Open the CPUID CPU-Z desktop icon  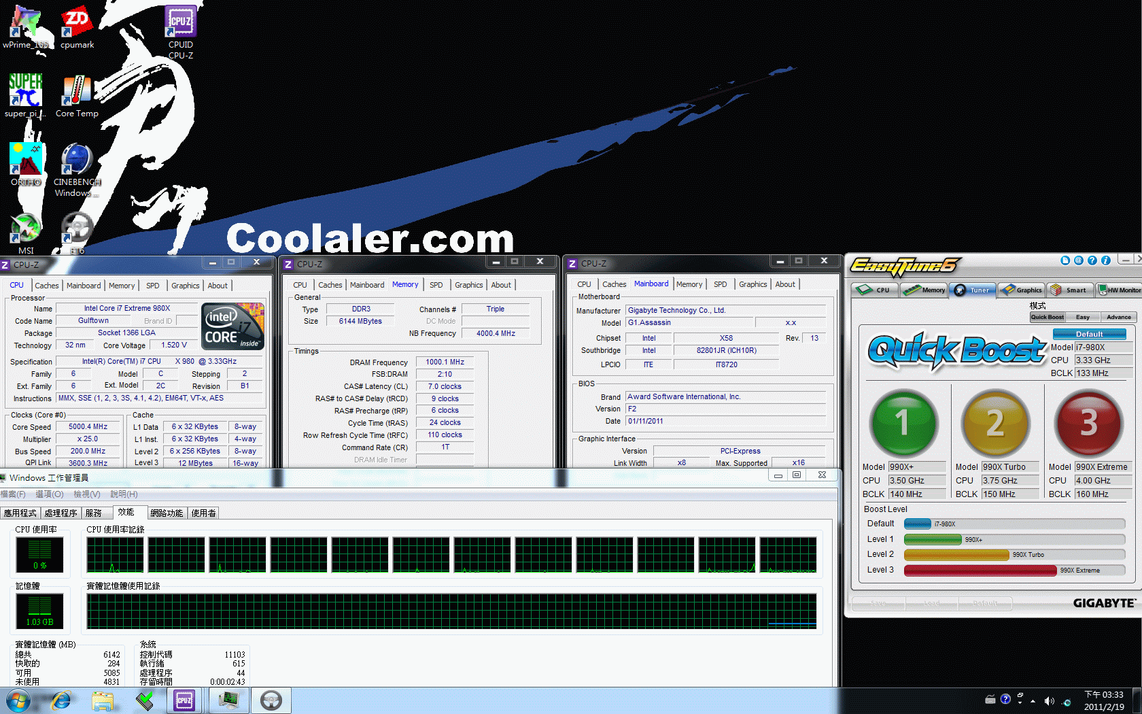coord(181,31)
